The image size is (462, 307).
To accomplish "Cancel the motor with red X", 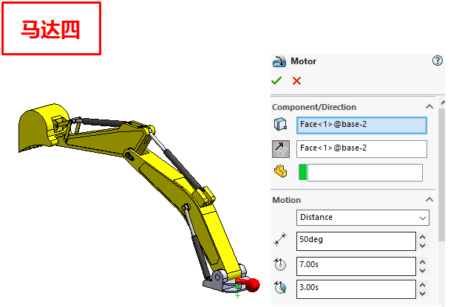I will 296,80.
